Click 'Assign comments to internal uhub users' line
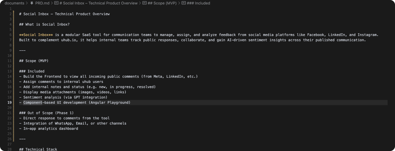 click(61, 82)
